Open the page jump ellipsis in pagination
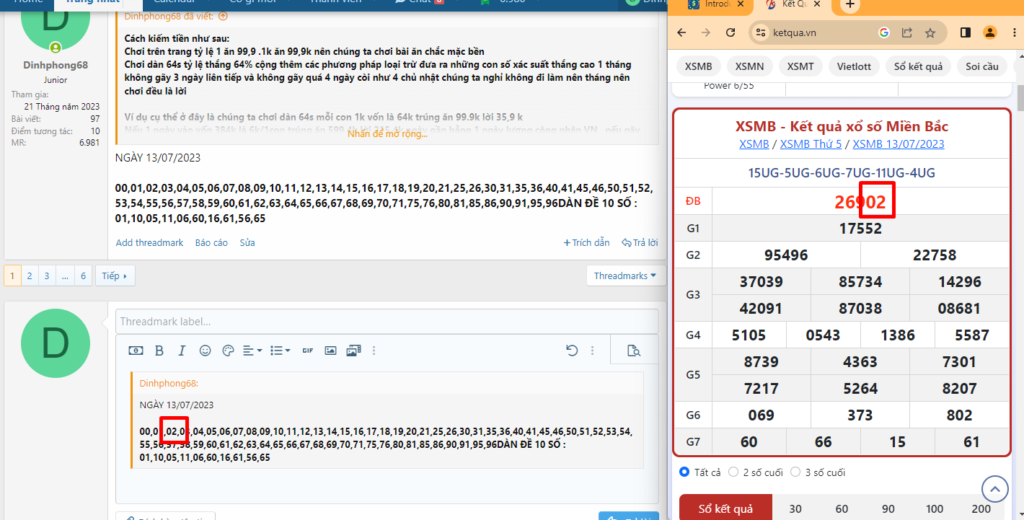 (65, 276)
